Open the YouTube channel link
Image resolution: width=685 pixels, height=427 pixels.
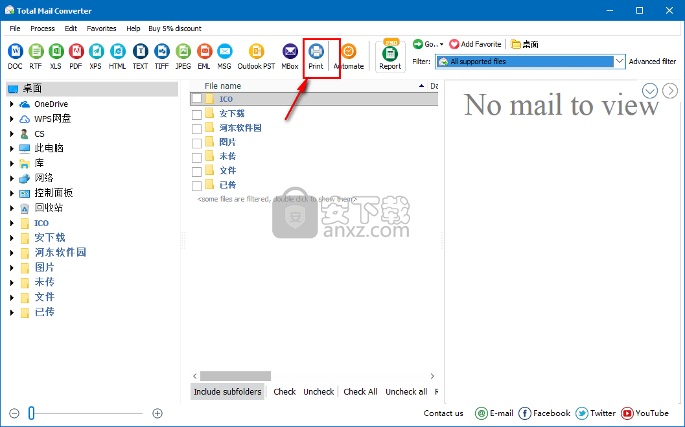pos(645,413)
